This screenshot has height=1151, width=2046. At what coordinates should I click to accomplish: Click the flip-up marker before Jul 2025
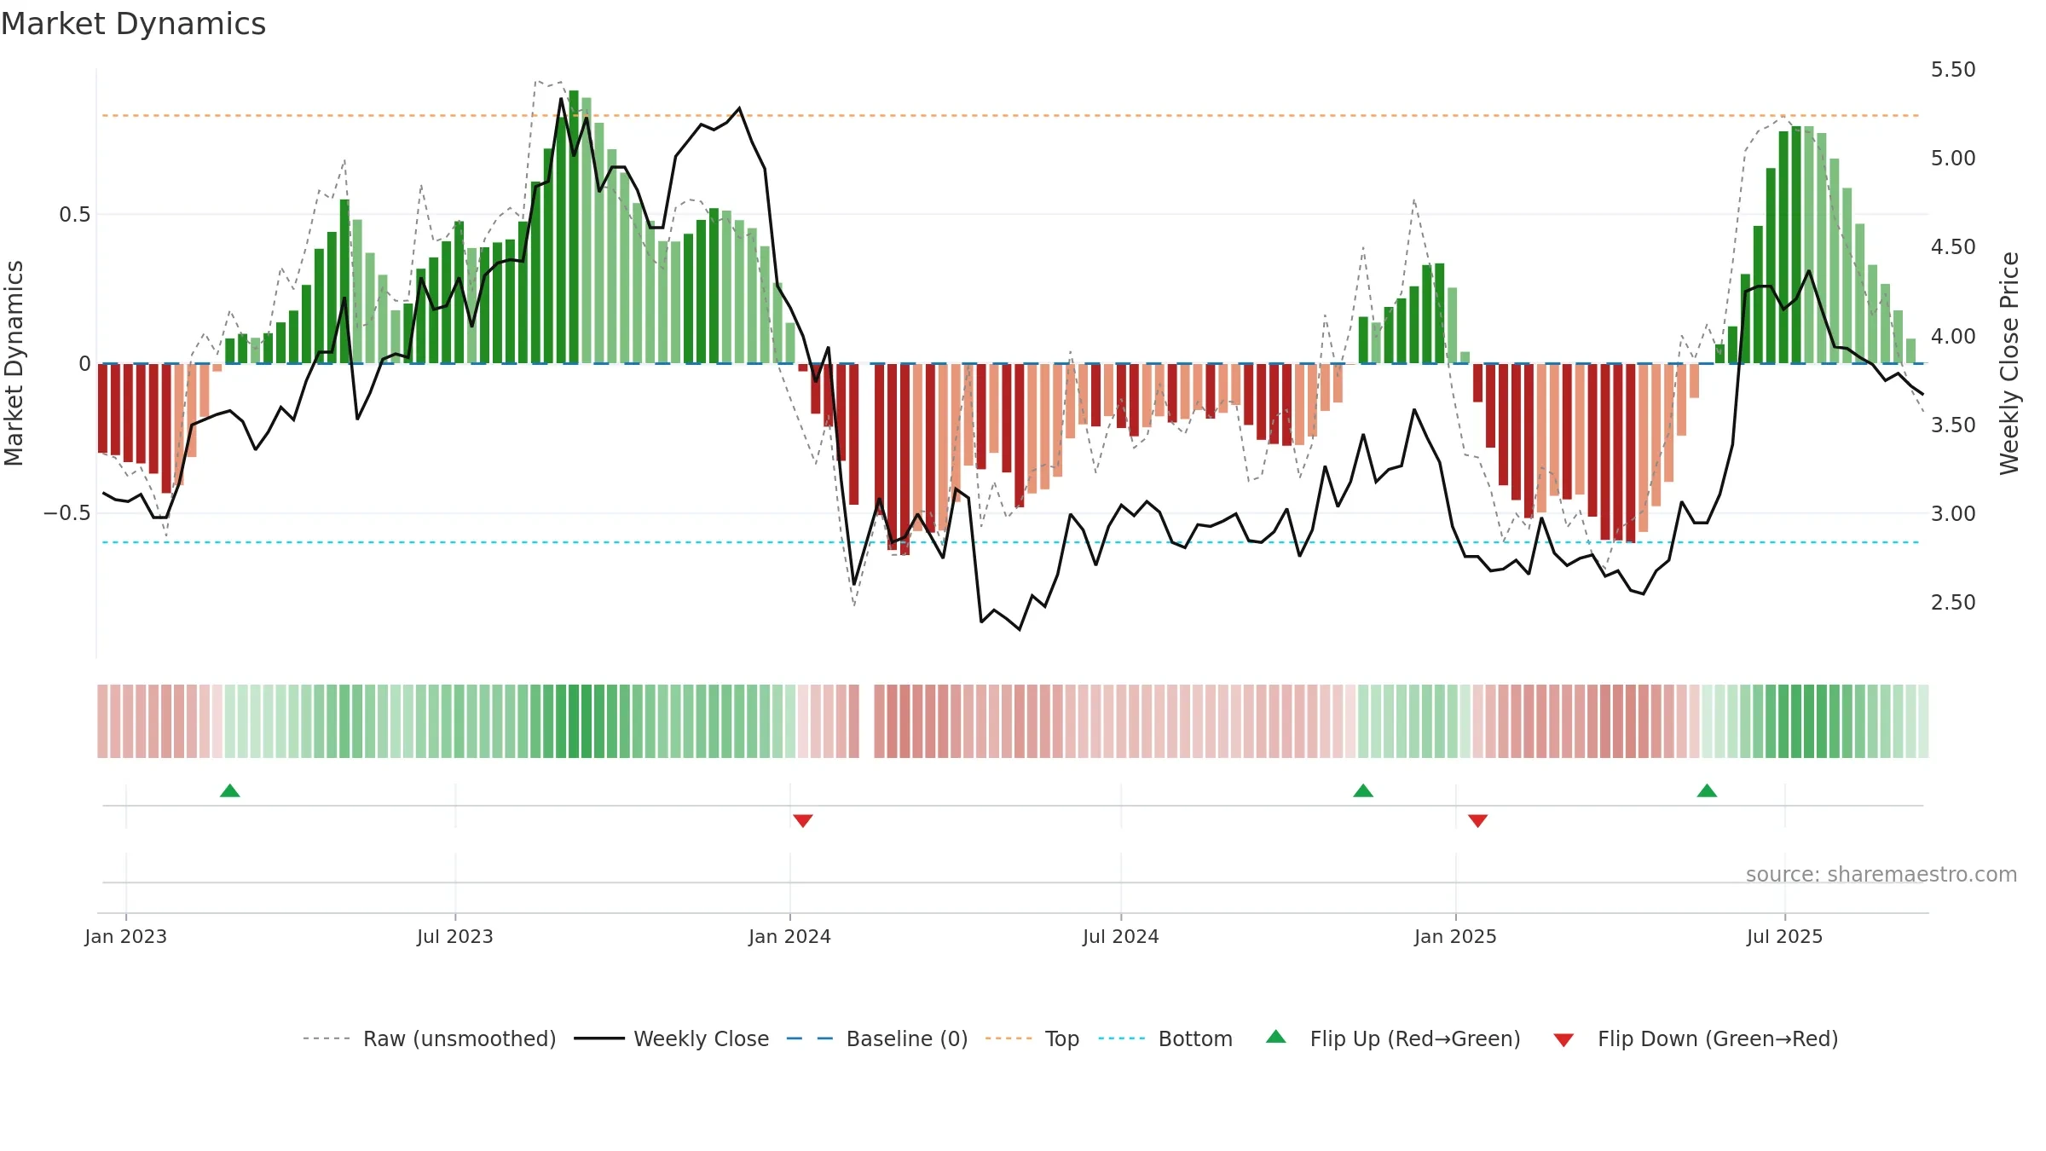1707,790
